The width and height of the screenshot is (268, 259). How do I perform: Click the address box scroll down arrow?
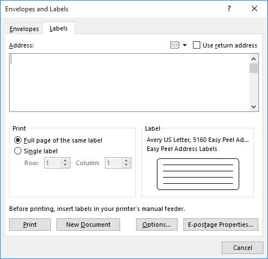point(253,107)
